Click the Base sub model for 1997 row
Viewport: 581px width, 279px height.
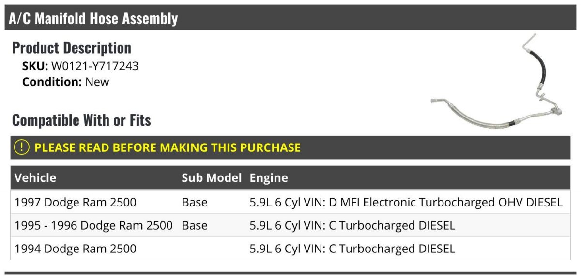[195, 202]
